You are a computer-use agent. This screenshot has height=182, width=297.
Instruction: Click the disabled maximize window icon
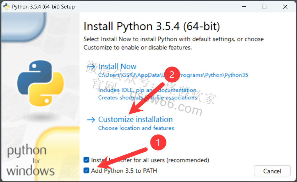click(264, 7)
